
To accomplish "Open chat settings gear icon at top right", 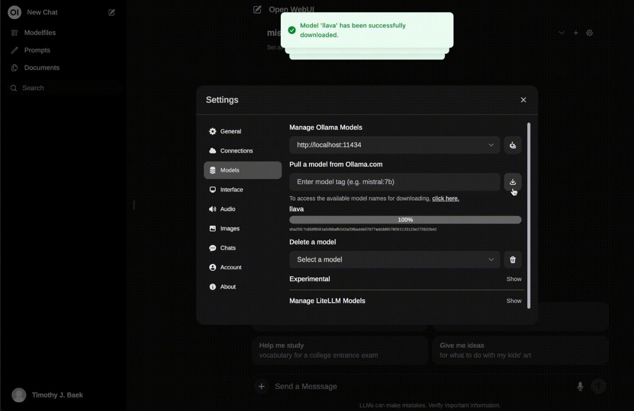I will [x=589, y=33].
